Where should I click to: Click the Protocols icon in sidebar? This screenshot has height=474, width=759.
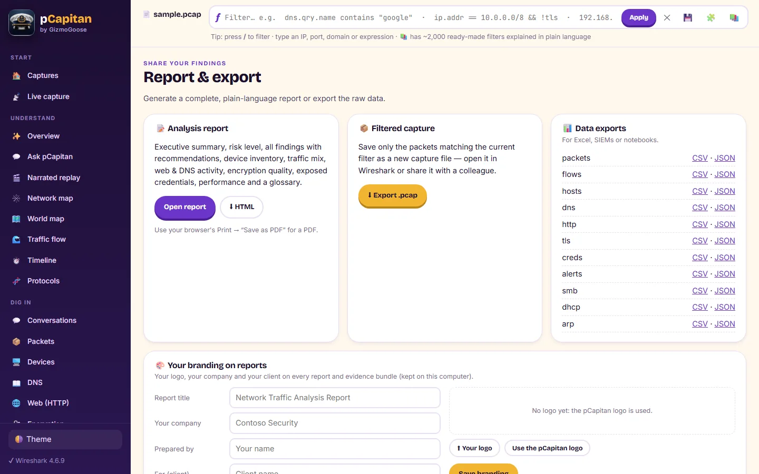16,281
